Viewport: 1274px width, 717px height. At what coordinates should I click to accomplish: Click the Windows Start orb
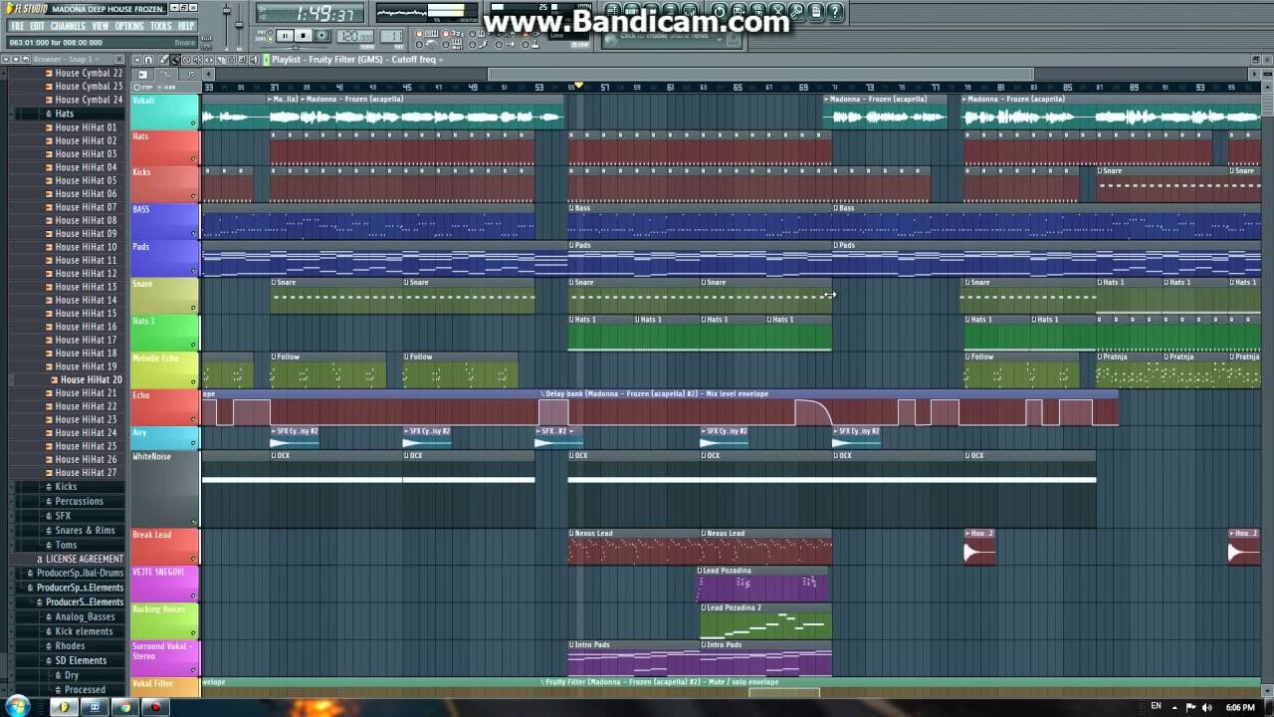click(18, 707)
